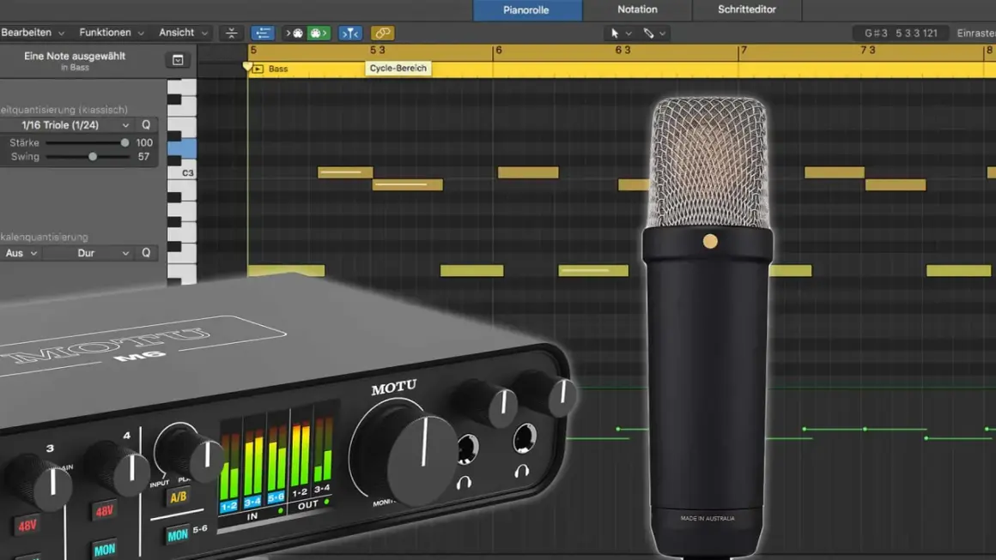Open the Notation tab

click(x=637, y=9)
